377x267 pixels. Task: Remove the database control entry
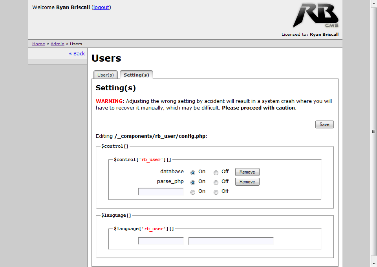point(247,172)
